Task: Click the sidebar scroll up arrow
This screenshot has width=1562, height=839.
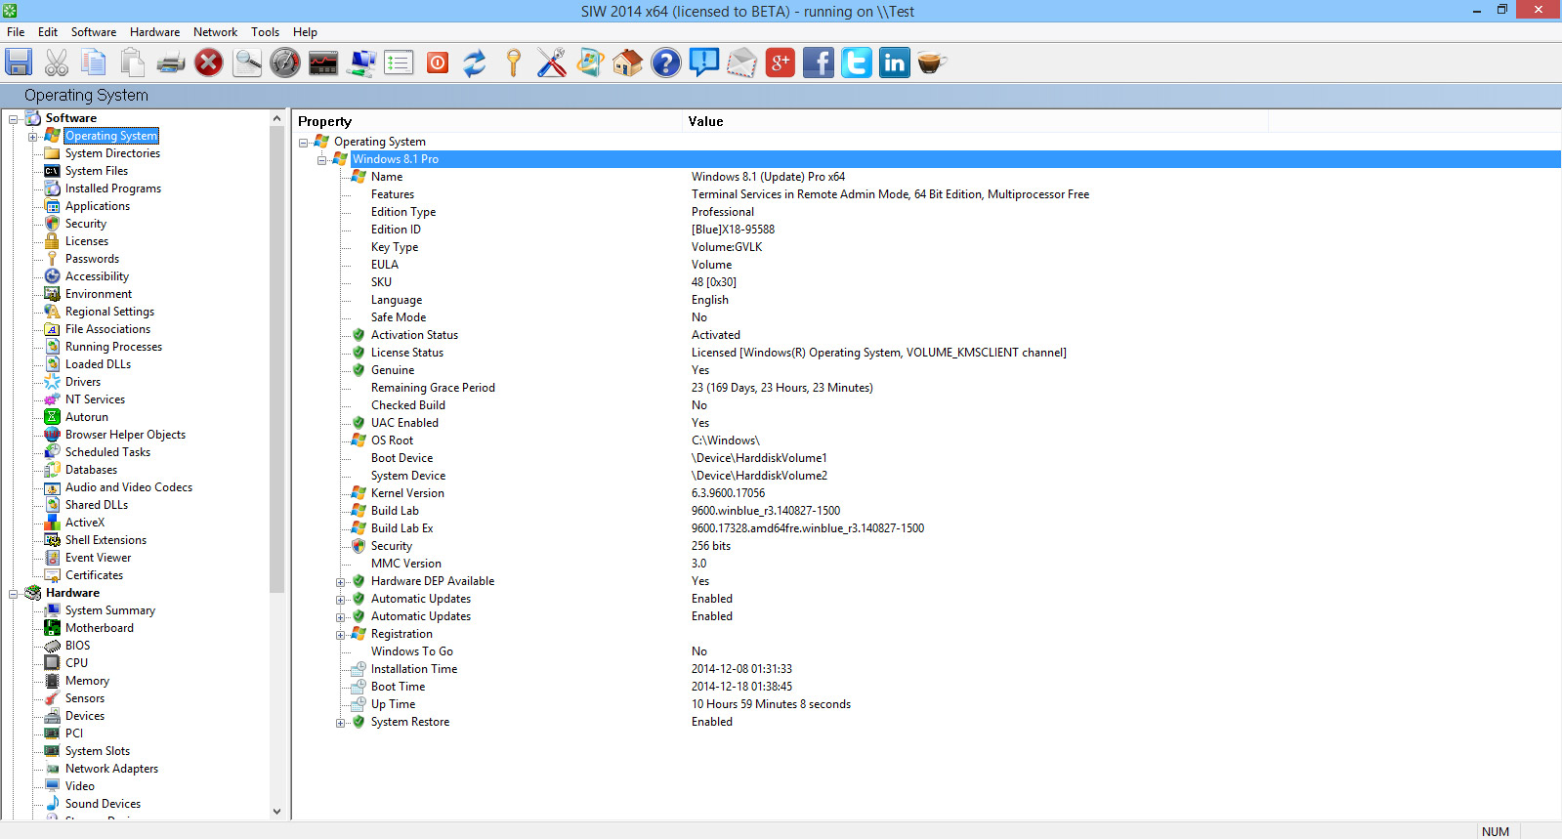Action: point(276,118)
